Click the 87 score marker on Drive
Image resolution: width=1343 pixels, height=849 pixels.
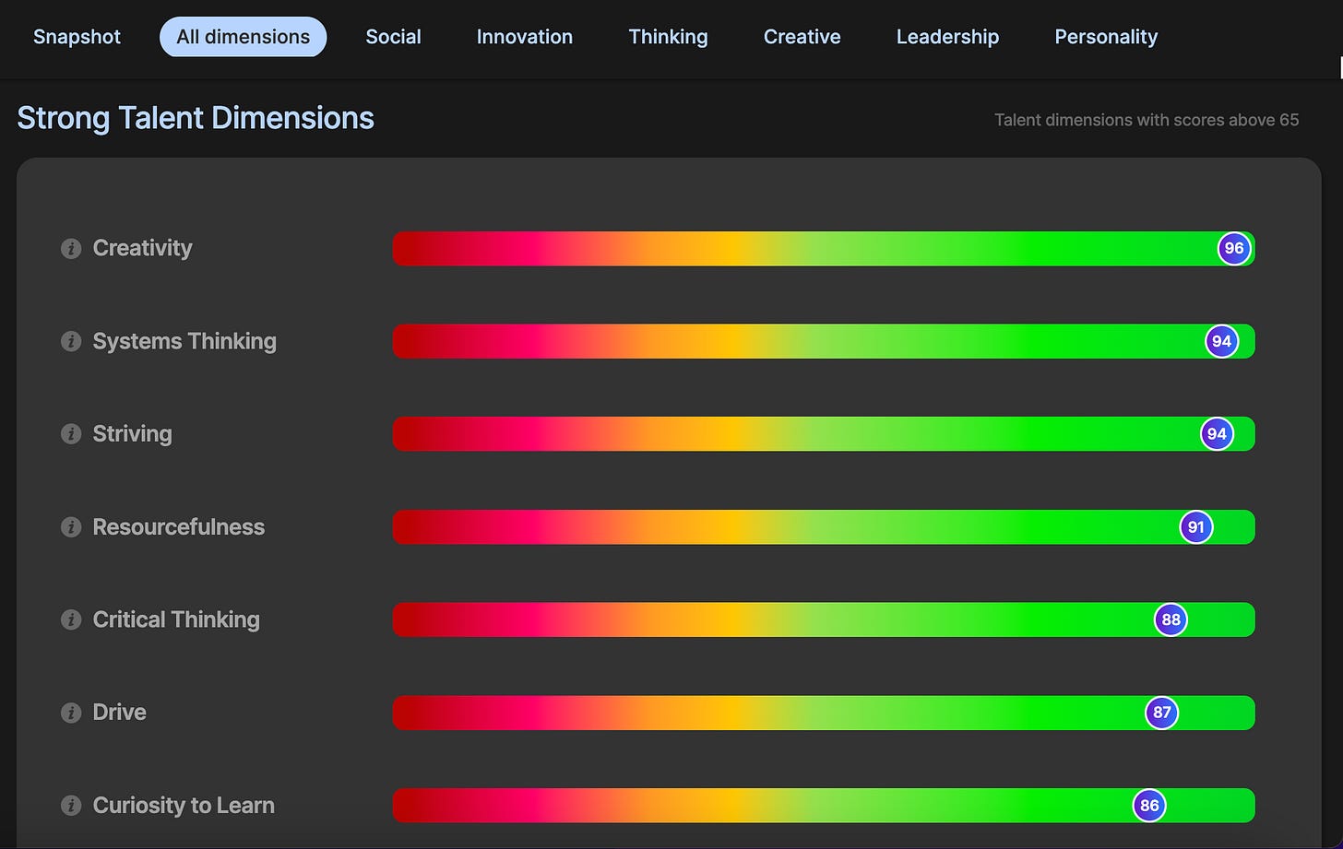[x=1162, y=713]
